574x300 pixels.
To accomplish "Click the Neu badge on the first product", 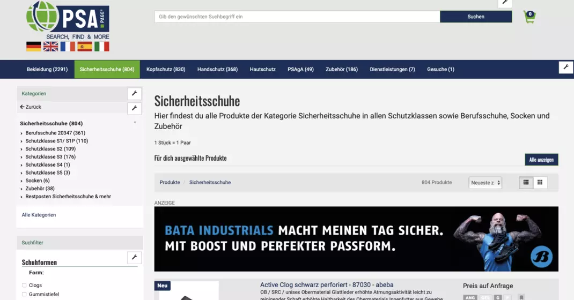I will (162, 286).
